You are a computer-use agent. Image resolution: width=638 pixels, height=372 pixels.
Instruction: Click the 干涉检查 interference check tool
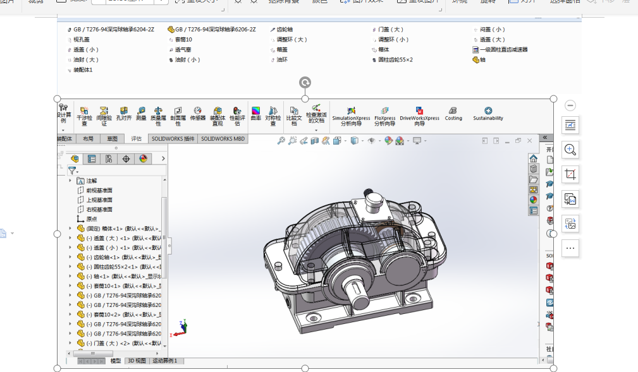pos(84,114)
